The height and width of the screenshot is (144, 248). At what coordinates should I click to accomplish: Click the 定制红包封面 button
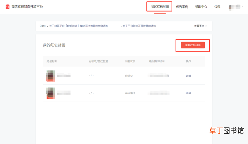point(193,45)
